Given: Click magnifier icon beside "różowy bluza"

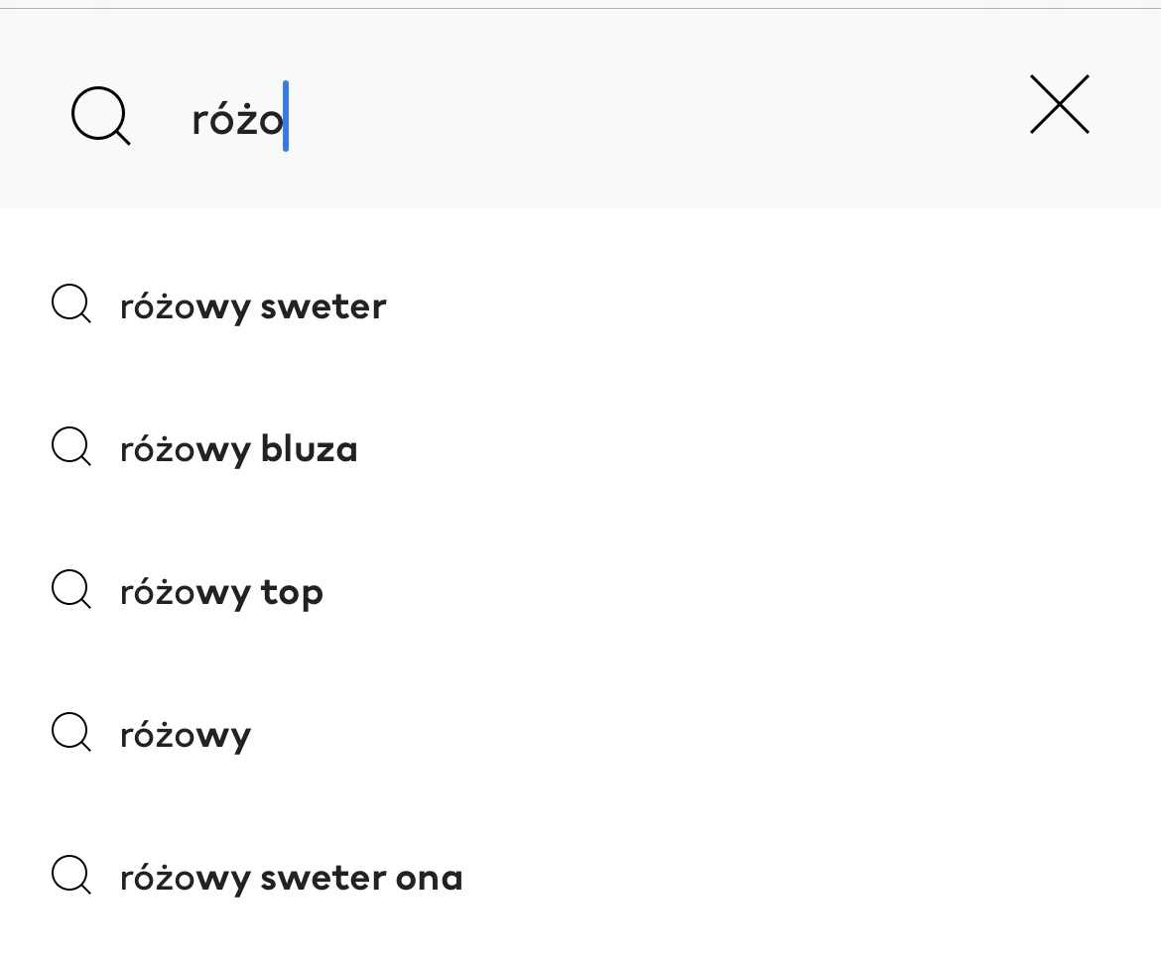Looking at the screenshot, I should click(x=71, y=446).
